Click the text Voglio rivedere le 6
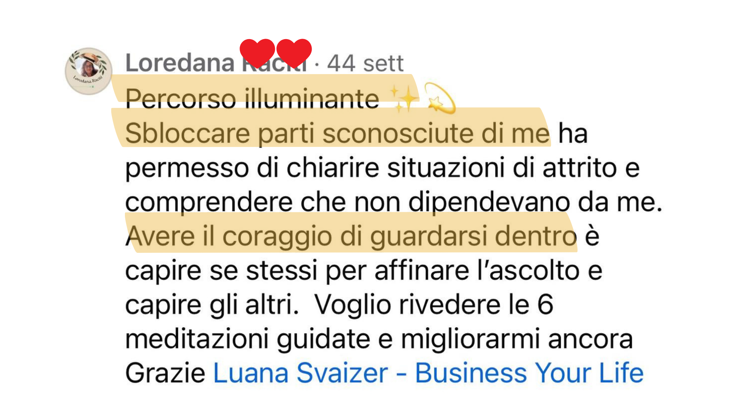 (434, 305)
